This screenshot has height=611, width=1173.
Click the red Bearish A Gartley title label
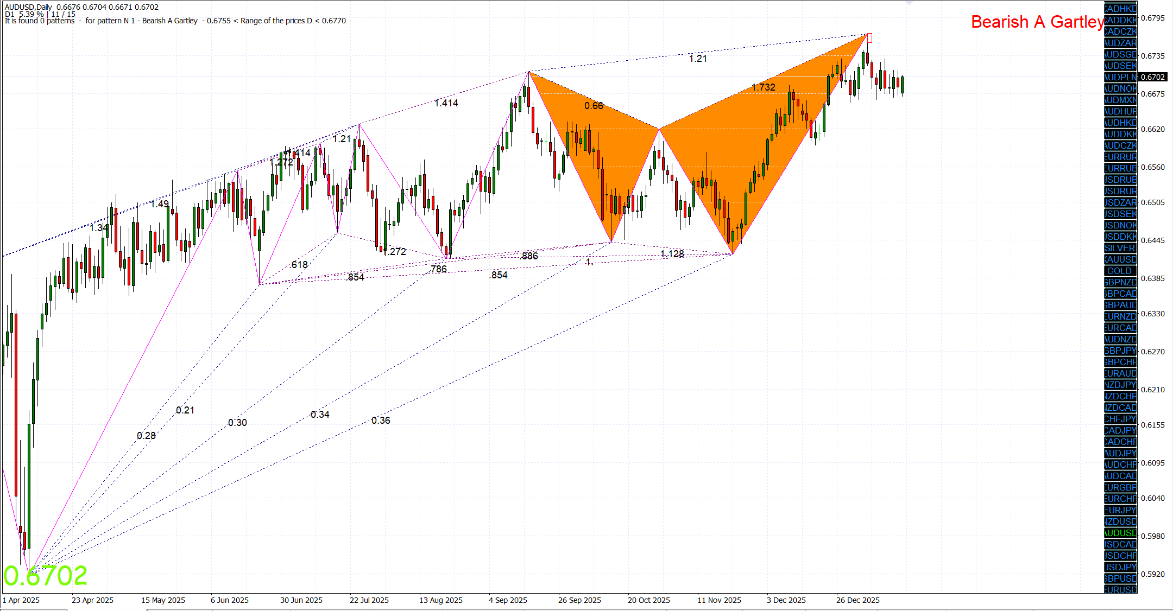[1038, 22]
